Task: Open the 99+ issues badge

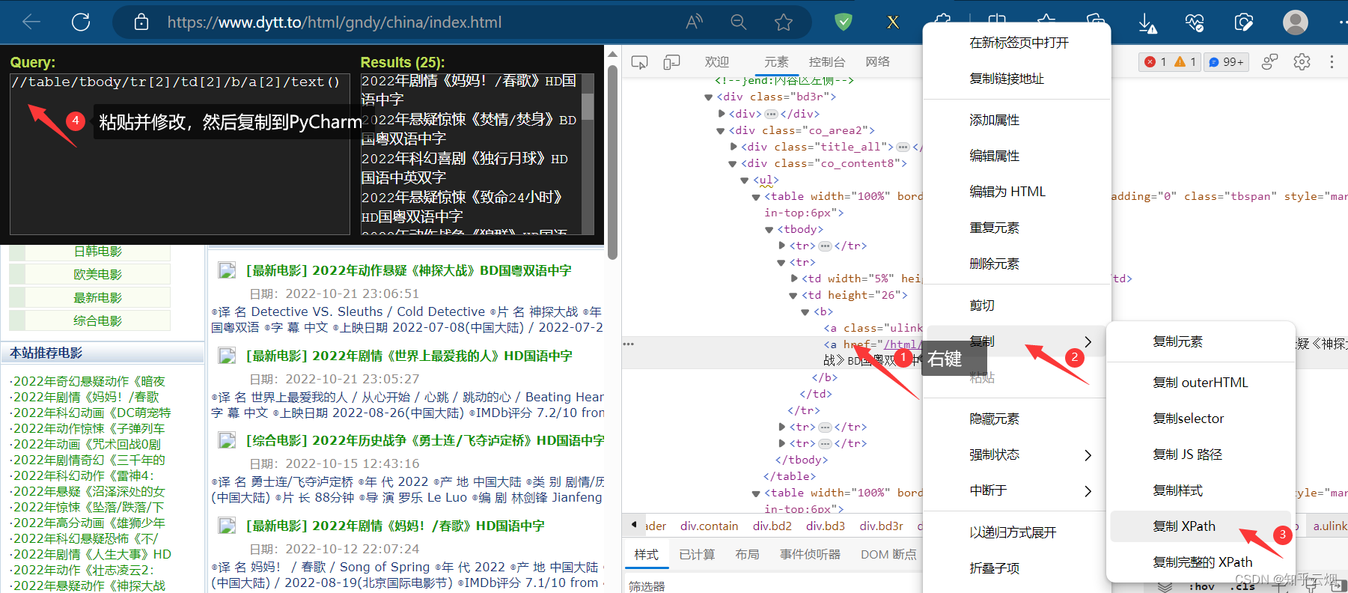Action: pyautogui.click(x=1226, y=62)
